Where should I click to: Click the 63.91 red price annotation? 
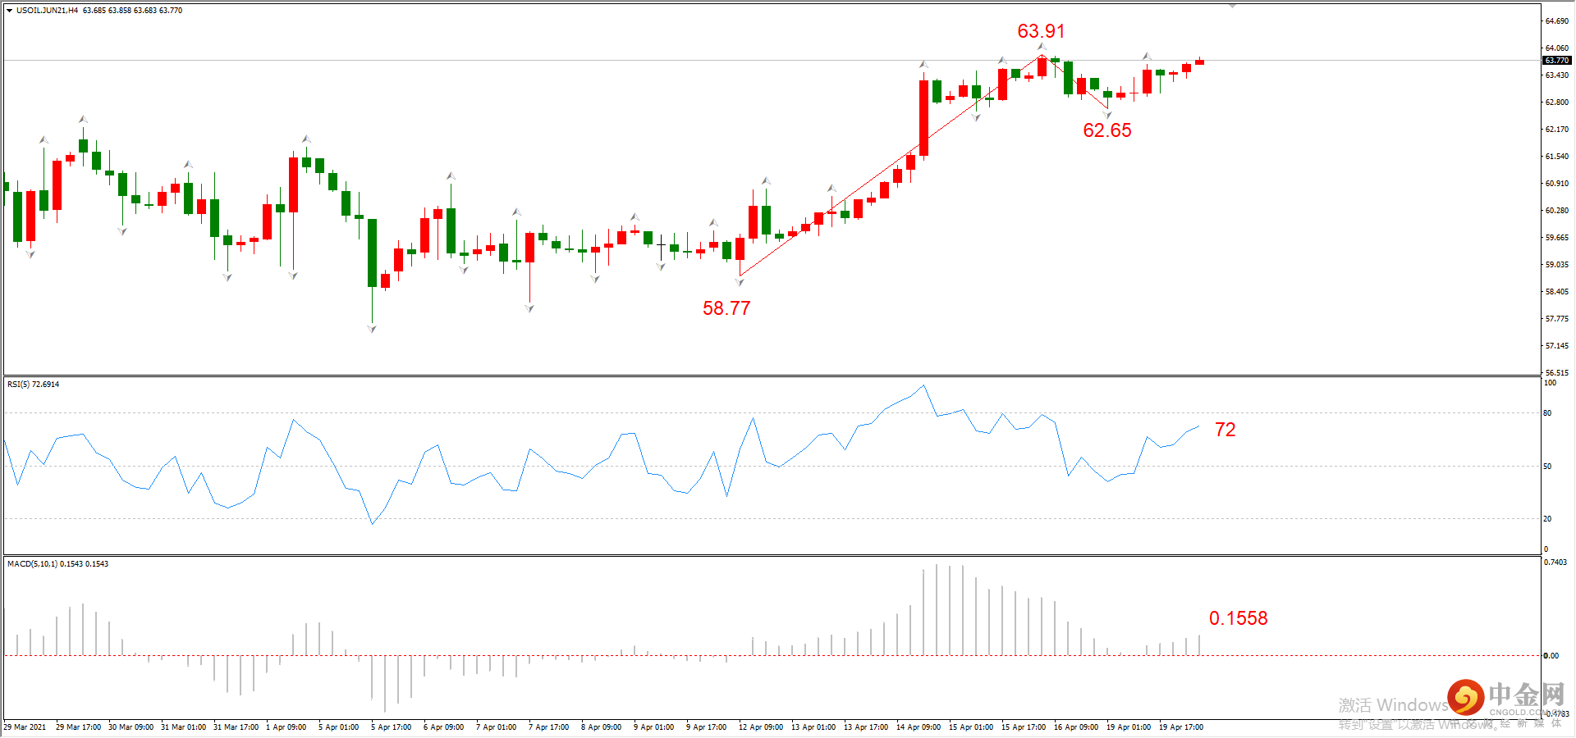tap(1041, 31)
